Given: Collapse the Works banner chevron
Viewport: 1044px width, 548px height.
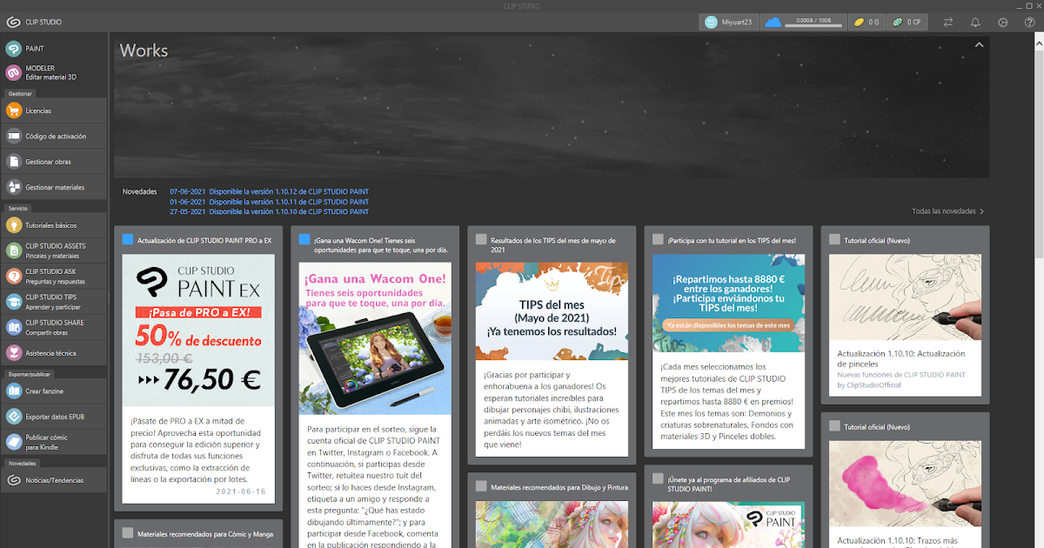Looking at the screenshot, I should [979, 44].
